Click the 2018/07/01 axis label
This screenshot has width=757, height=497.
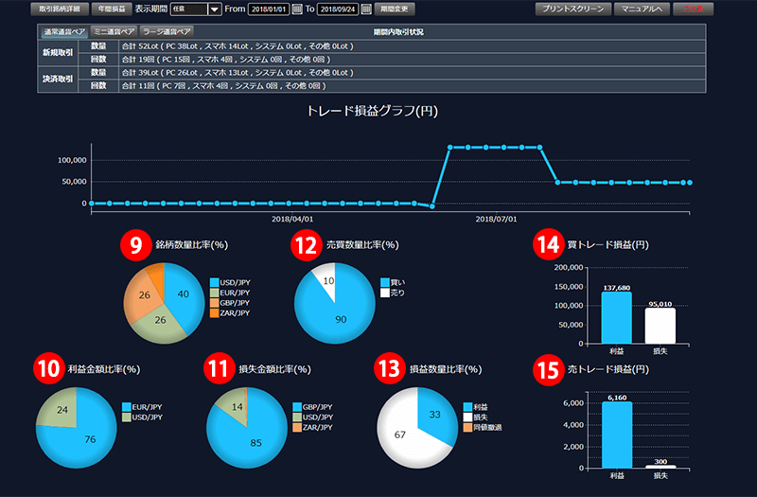pos(496,220)
